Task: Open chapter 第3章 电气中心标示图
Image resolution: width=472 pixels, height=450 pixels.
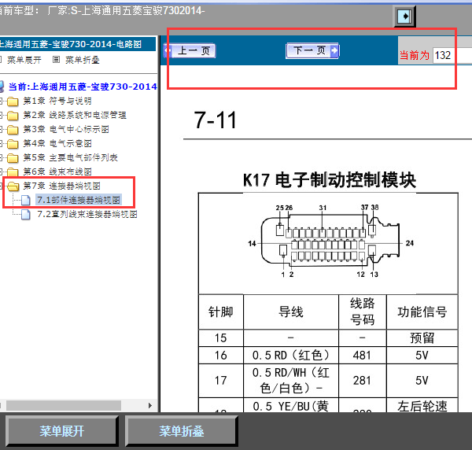Action: point(66,129)
